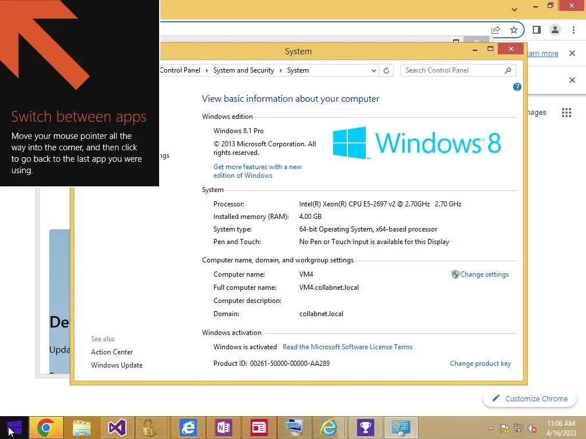Launch Visual Studio from the taskbar
The width and height of the screenshot is (586, 439).
click(x=117, y=428)
